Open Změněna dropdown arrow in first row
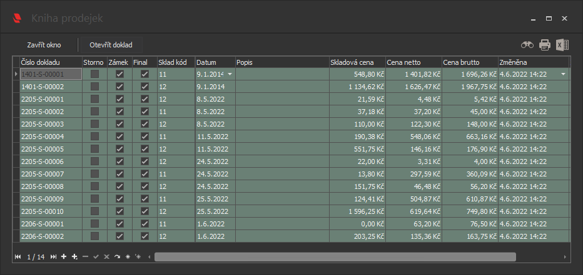583x275 pixels. point(563,74)
